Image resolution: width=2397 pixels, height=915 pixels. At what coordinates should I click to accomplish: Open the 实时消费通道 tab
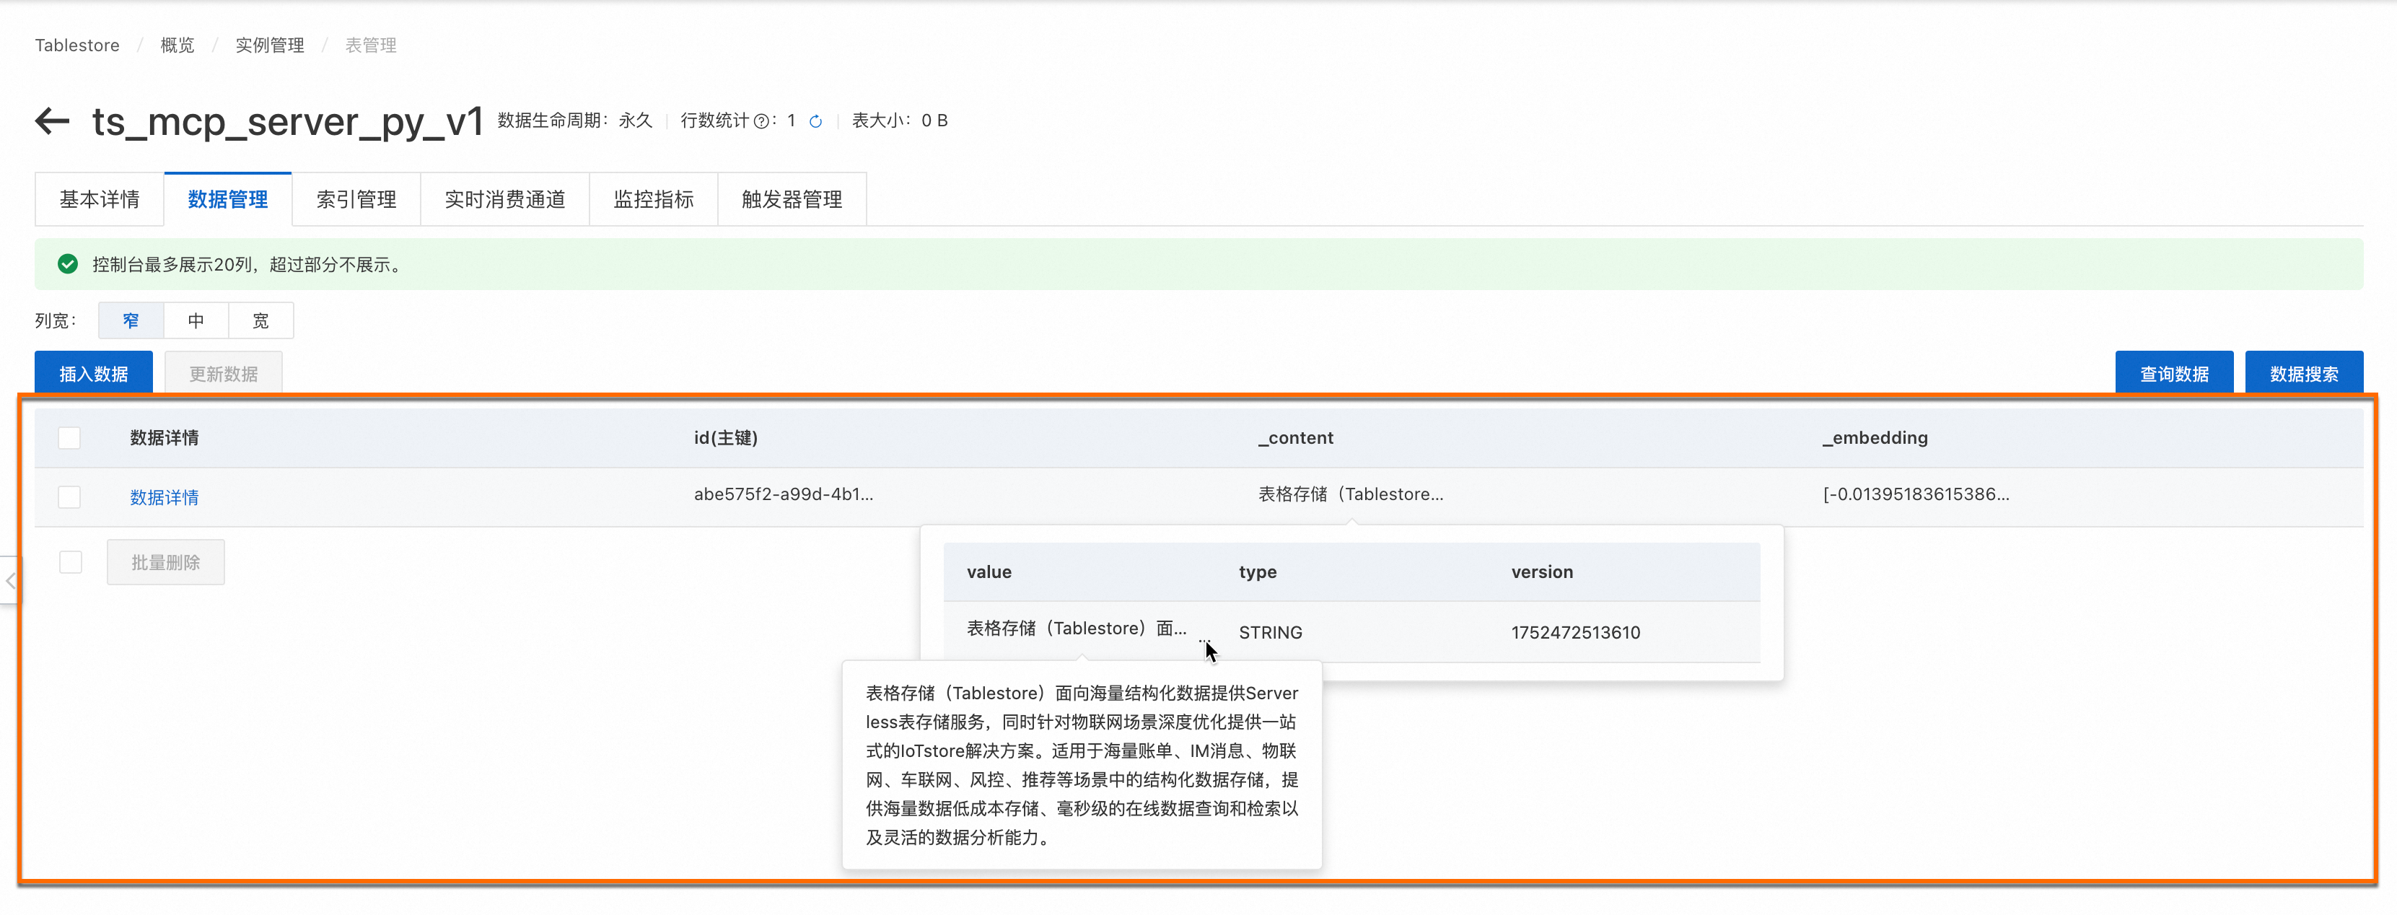pos(504,199)
